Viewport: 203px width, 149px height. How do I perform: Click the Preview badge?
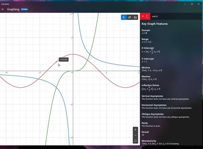point(25,9)
